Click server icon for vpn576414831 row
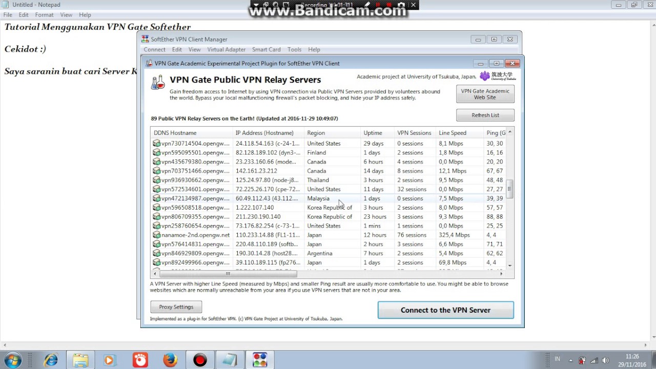 (x=157, y=244)
